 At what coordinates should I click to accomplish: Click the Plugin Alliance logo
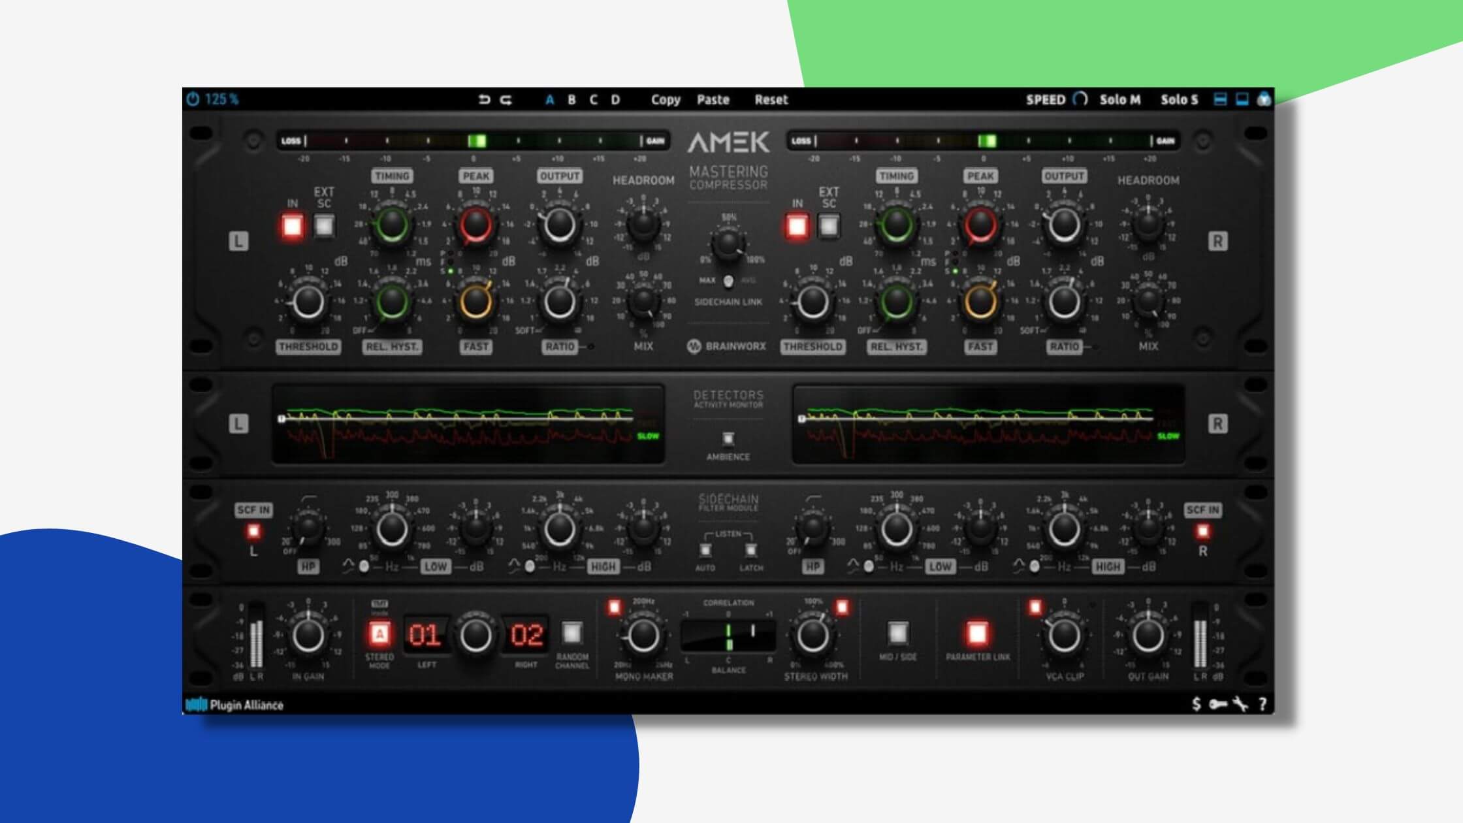point(234,705)
